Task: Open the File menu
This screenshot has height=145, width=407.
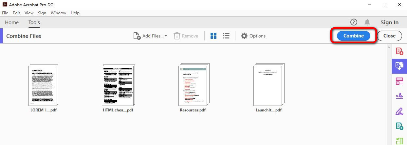Action: click(x=5, y=13)
